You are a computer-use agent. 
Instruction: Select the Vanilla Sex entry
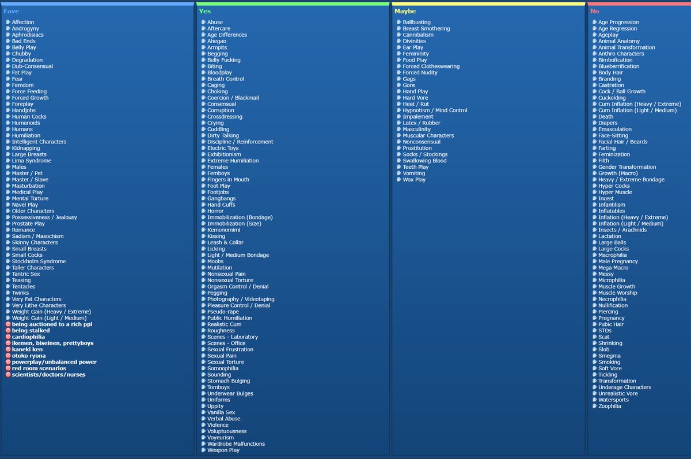pos(221,412)
